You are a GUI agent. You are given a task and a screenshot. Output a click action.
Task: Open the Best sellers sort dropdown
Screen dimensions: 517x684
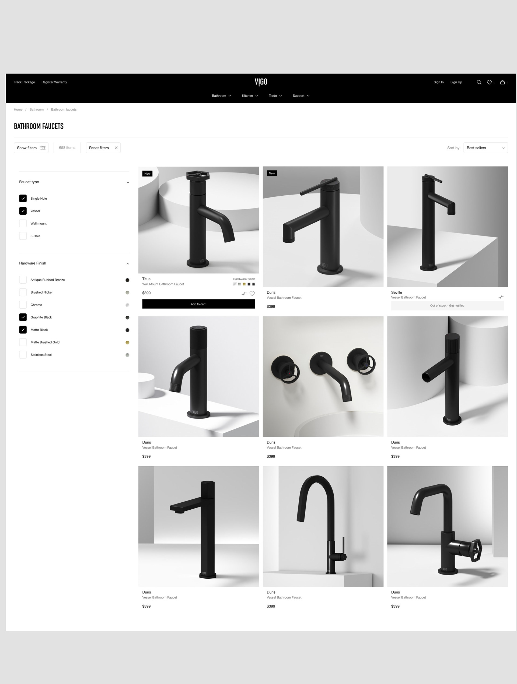pos(485,148)
